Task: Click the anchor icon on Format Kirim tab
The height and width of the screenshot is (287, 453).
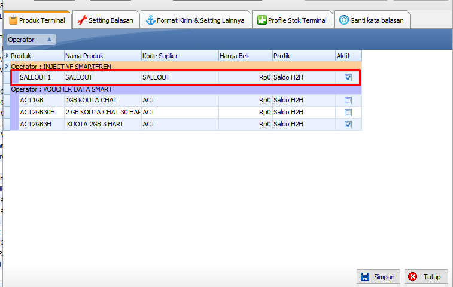Action: [x=151, y=20]
